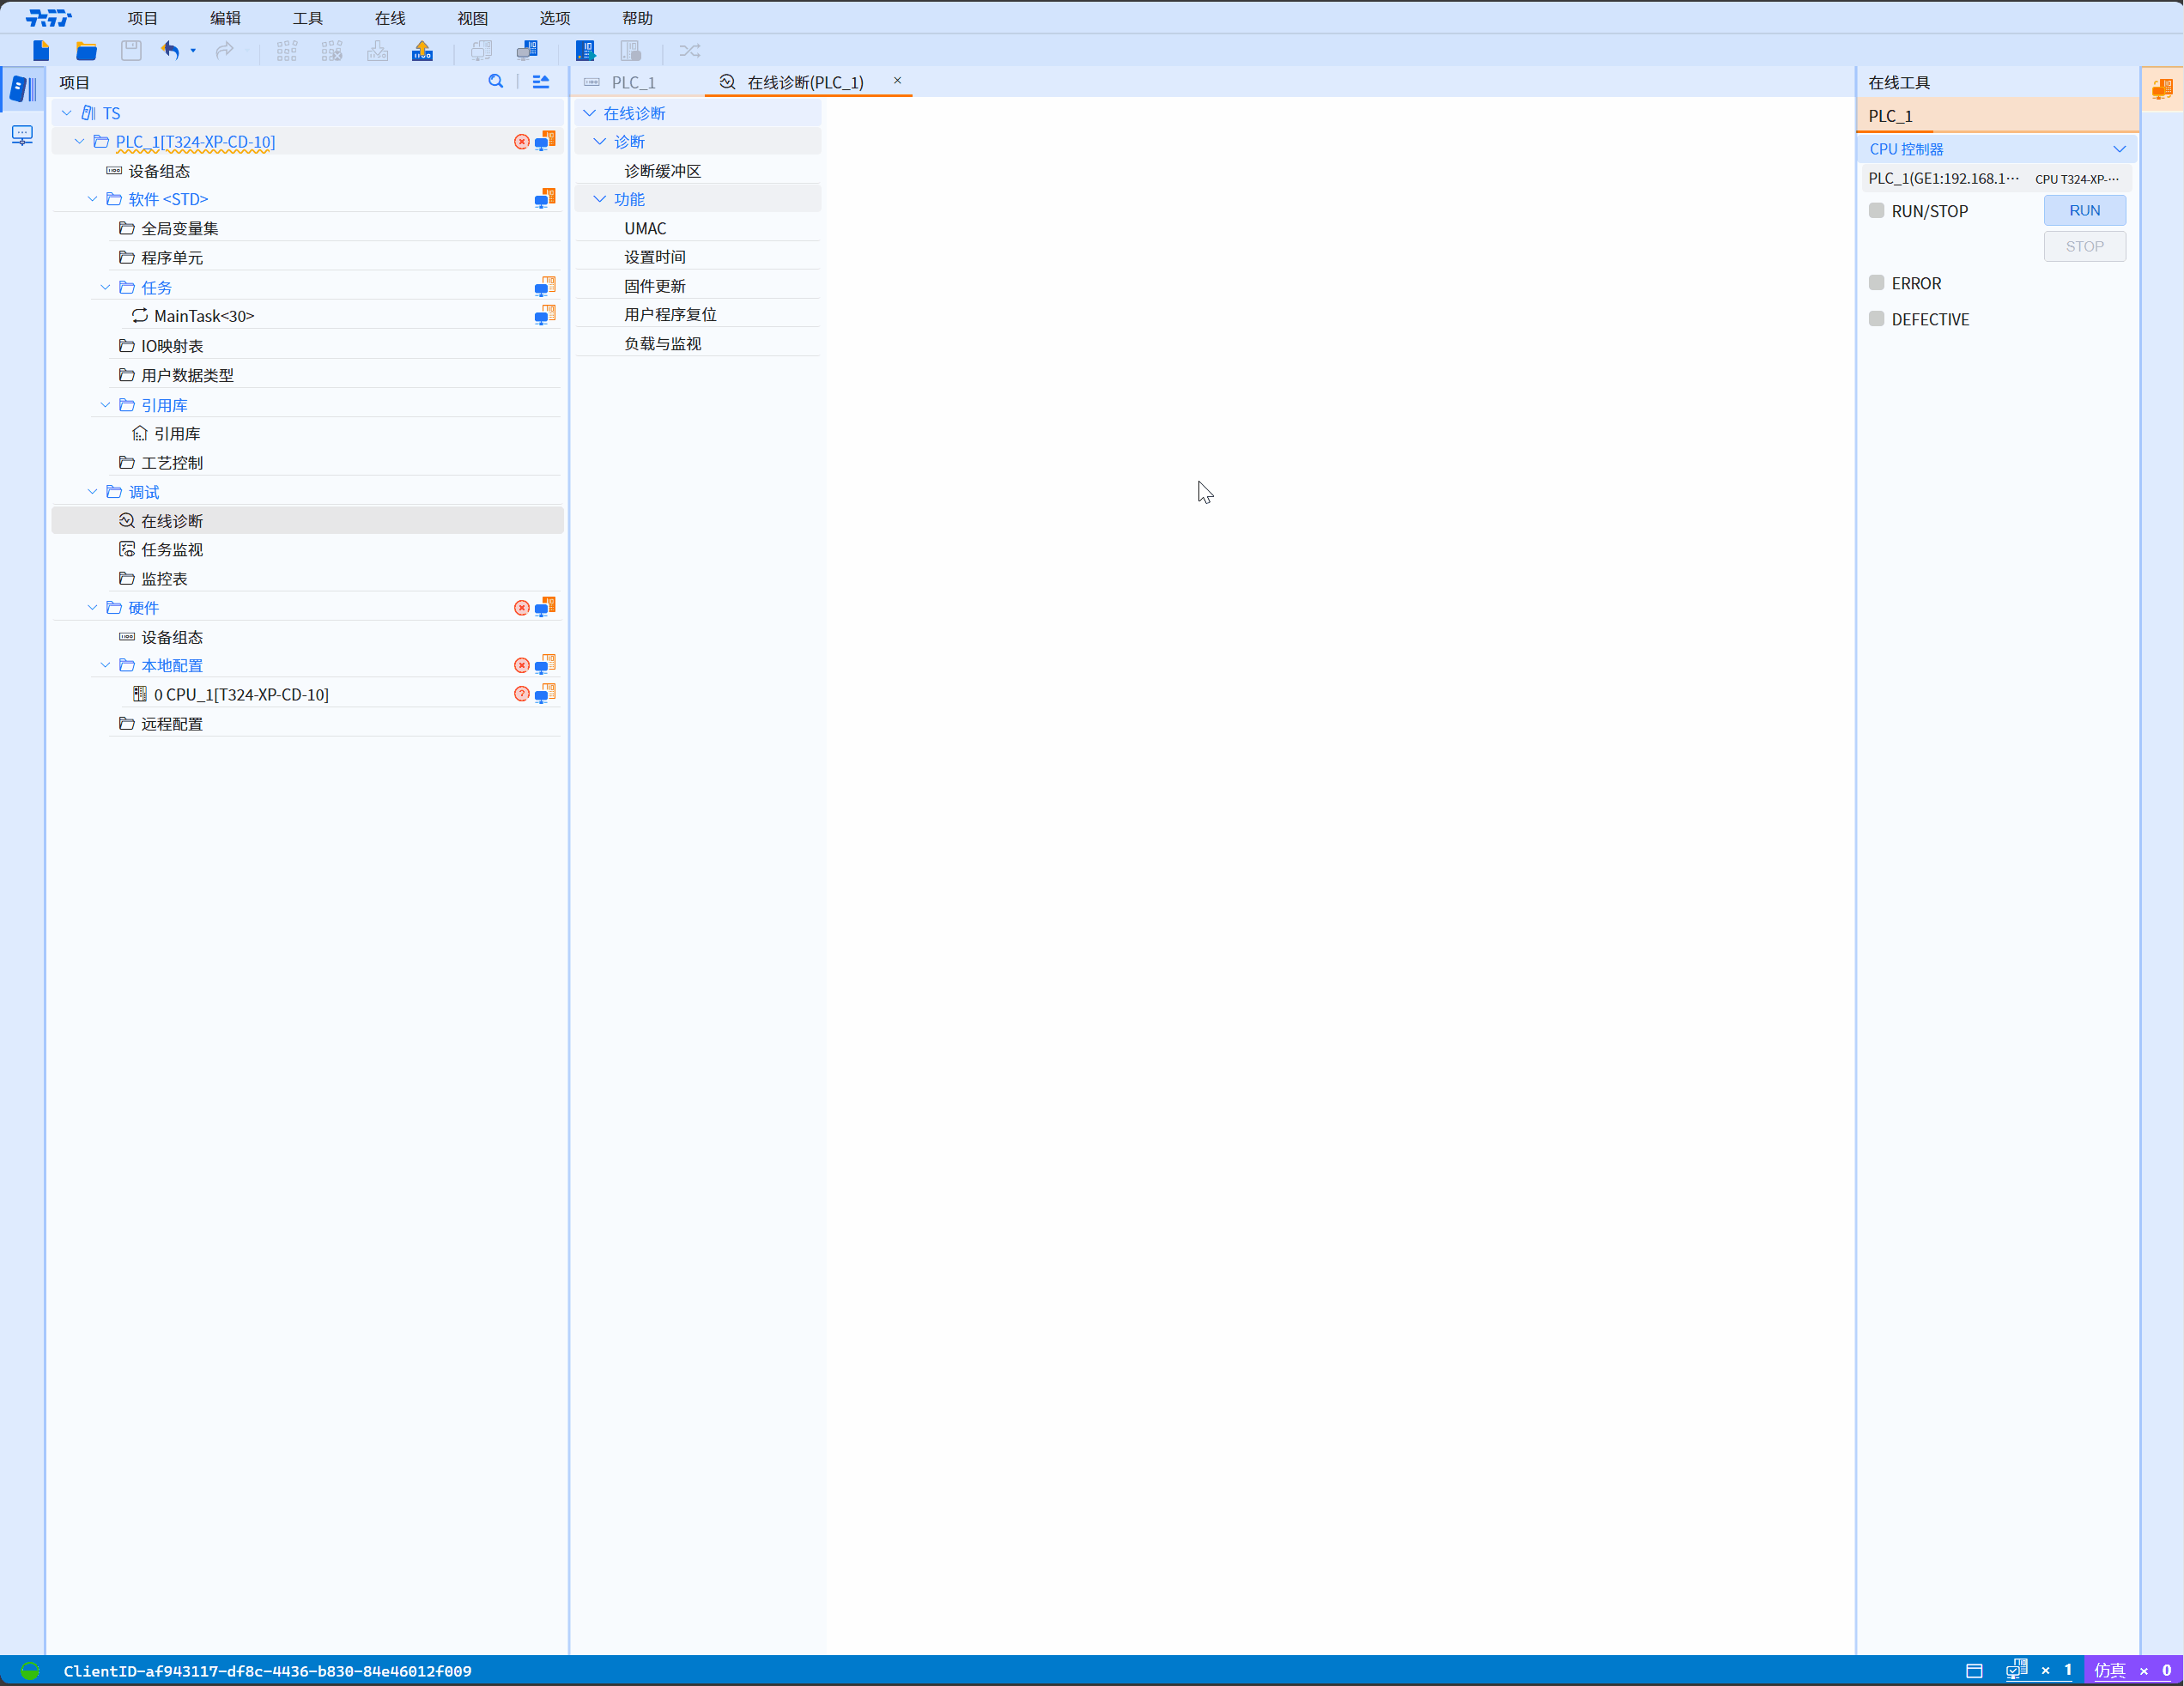
Task: Open the 在线 menu
Action: 389,18
